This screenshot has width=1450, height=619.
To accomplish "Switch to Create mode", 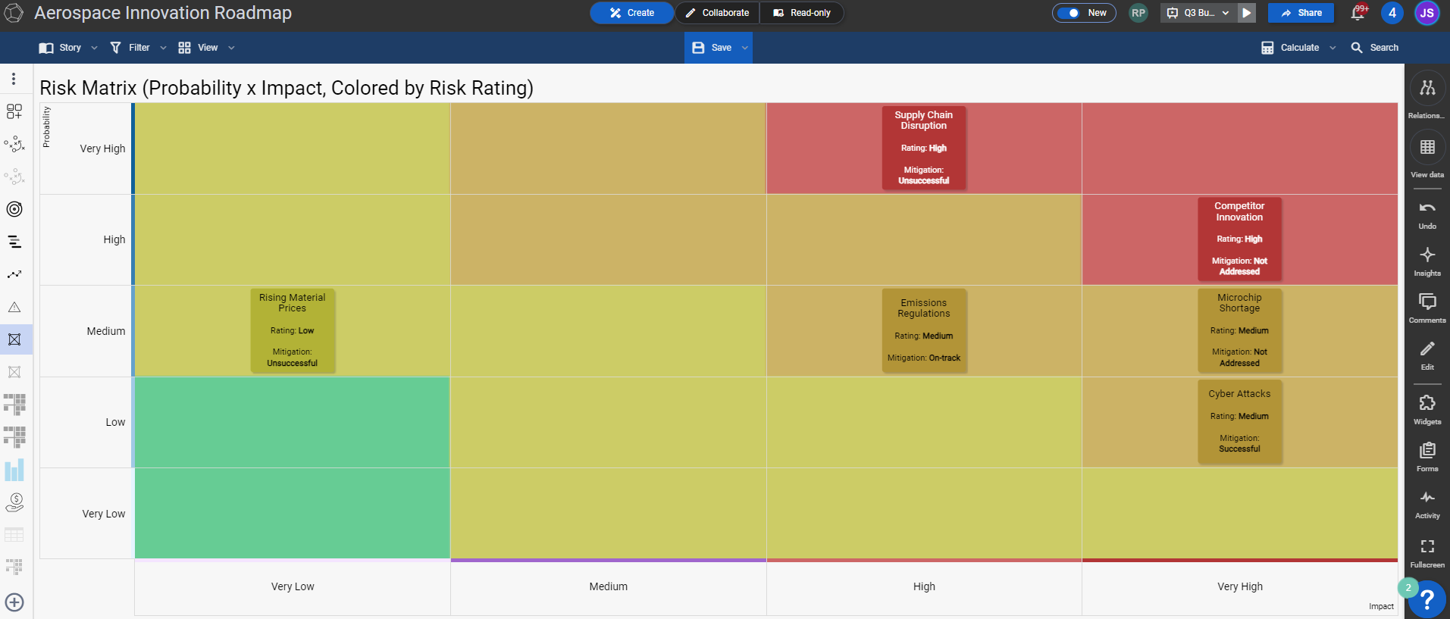I will 632,13.
